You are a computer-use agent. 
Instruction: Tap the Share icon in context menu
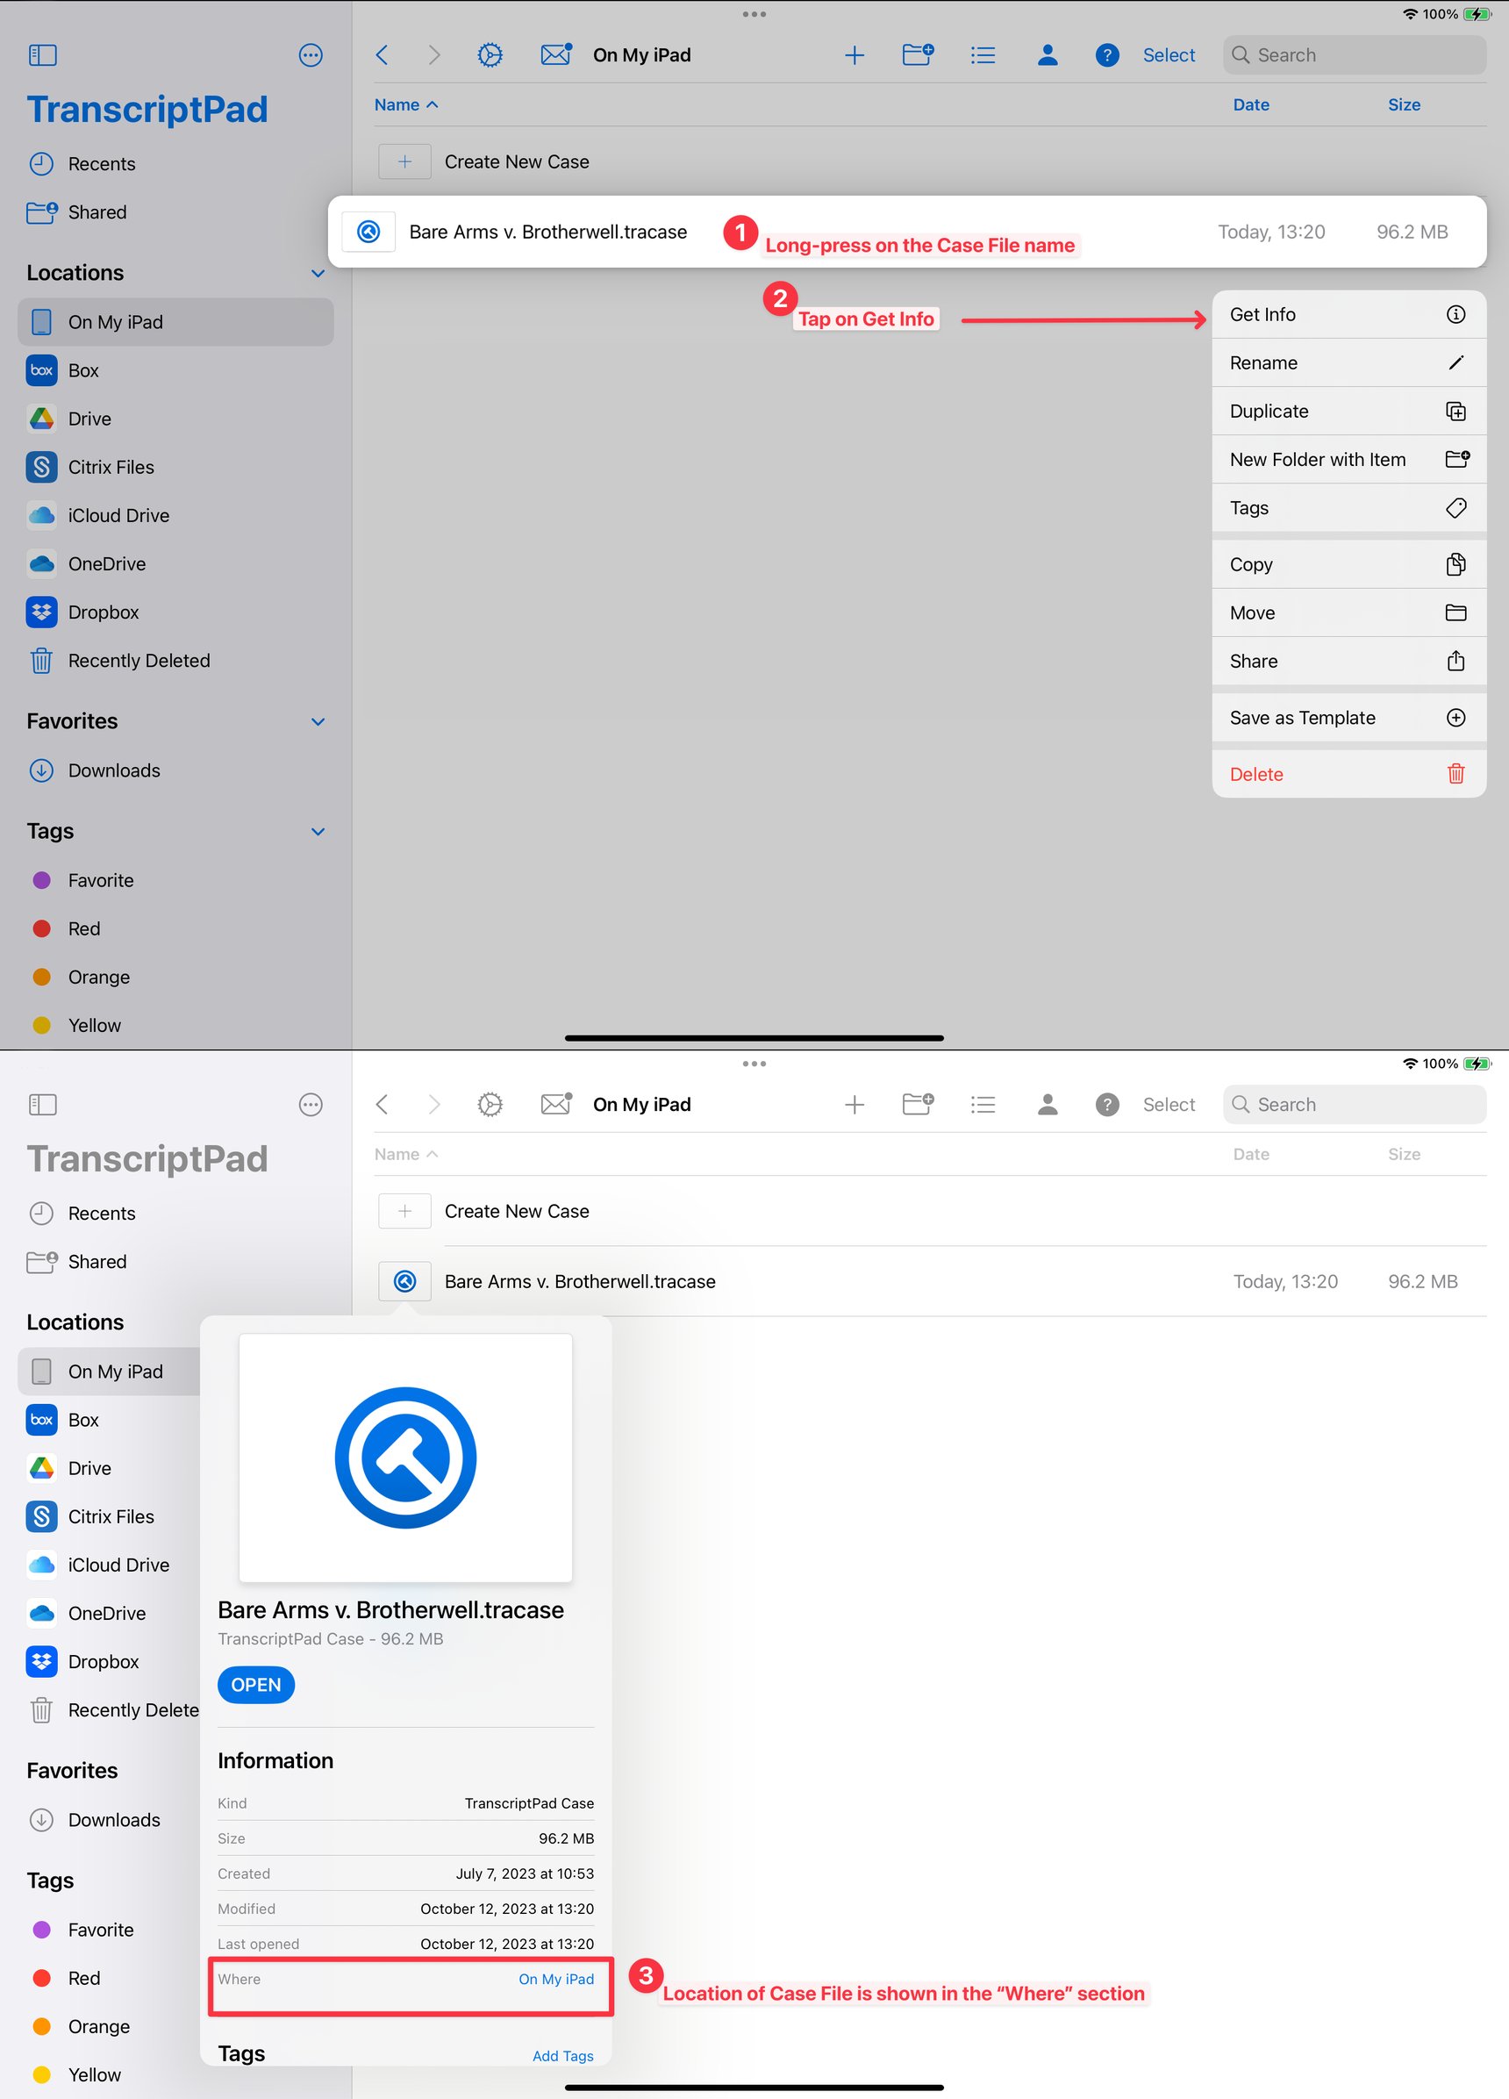tap(1455, 661)
